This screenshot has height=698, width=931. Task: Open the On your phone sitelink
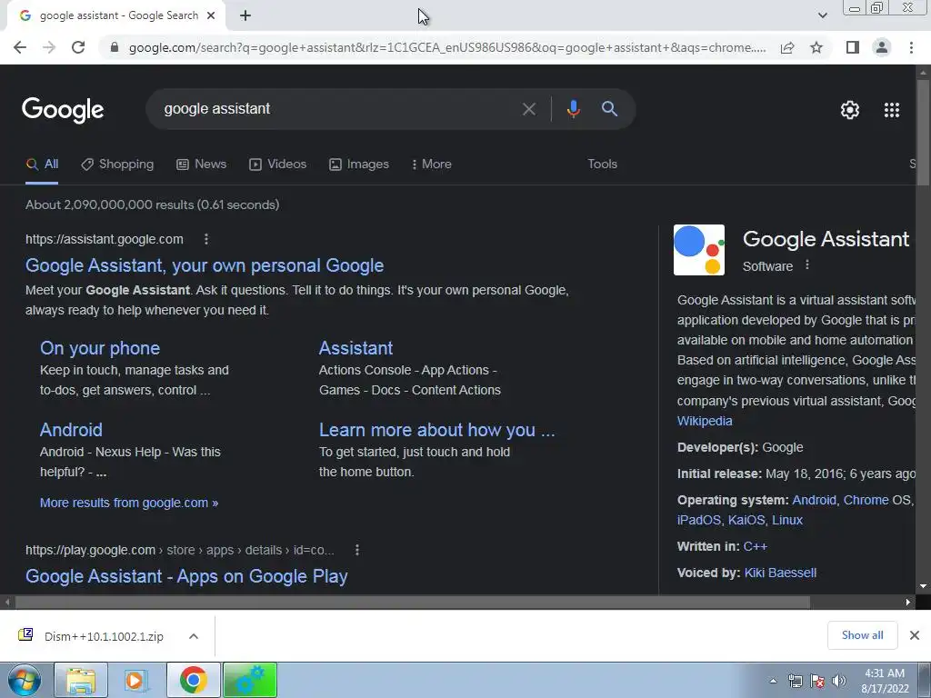(x=100, y=348)
